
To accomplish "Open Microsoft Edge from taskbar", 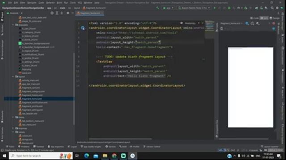I will pos(87,156).
